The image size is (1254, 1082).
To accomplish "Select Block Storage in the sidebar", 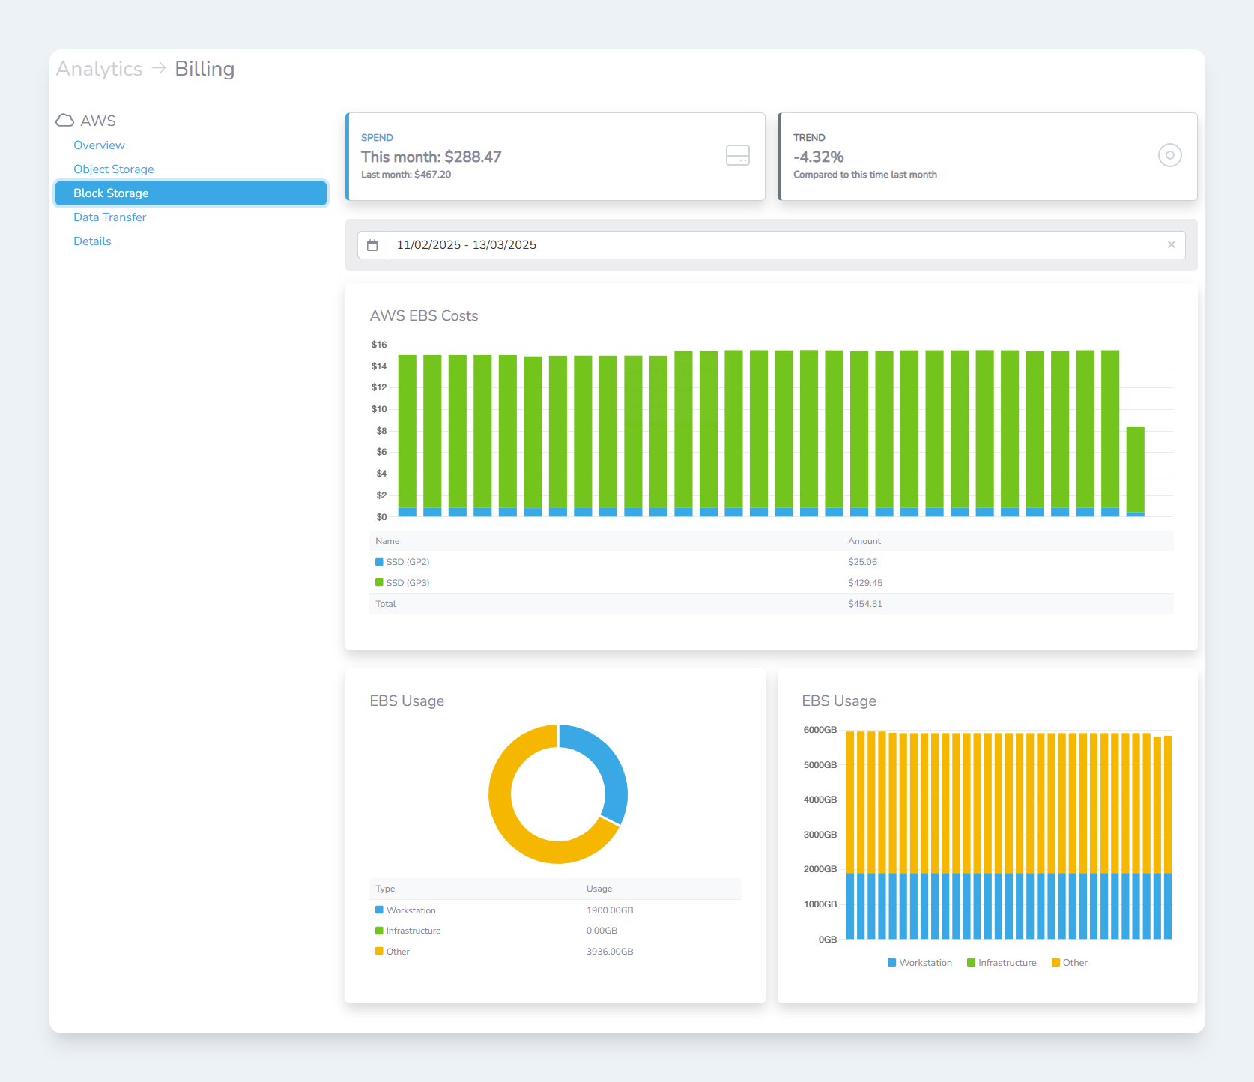I will [111, 193].
